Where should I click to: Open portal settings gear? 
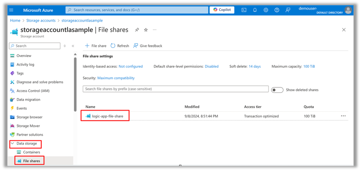(266, 10)
